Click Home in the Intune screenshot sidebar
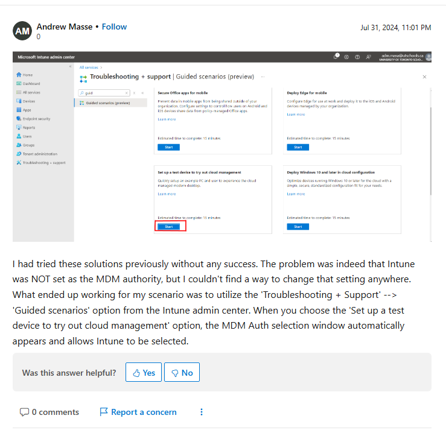The width and height of the screenshot is (446, 430). 25,75
